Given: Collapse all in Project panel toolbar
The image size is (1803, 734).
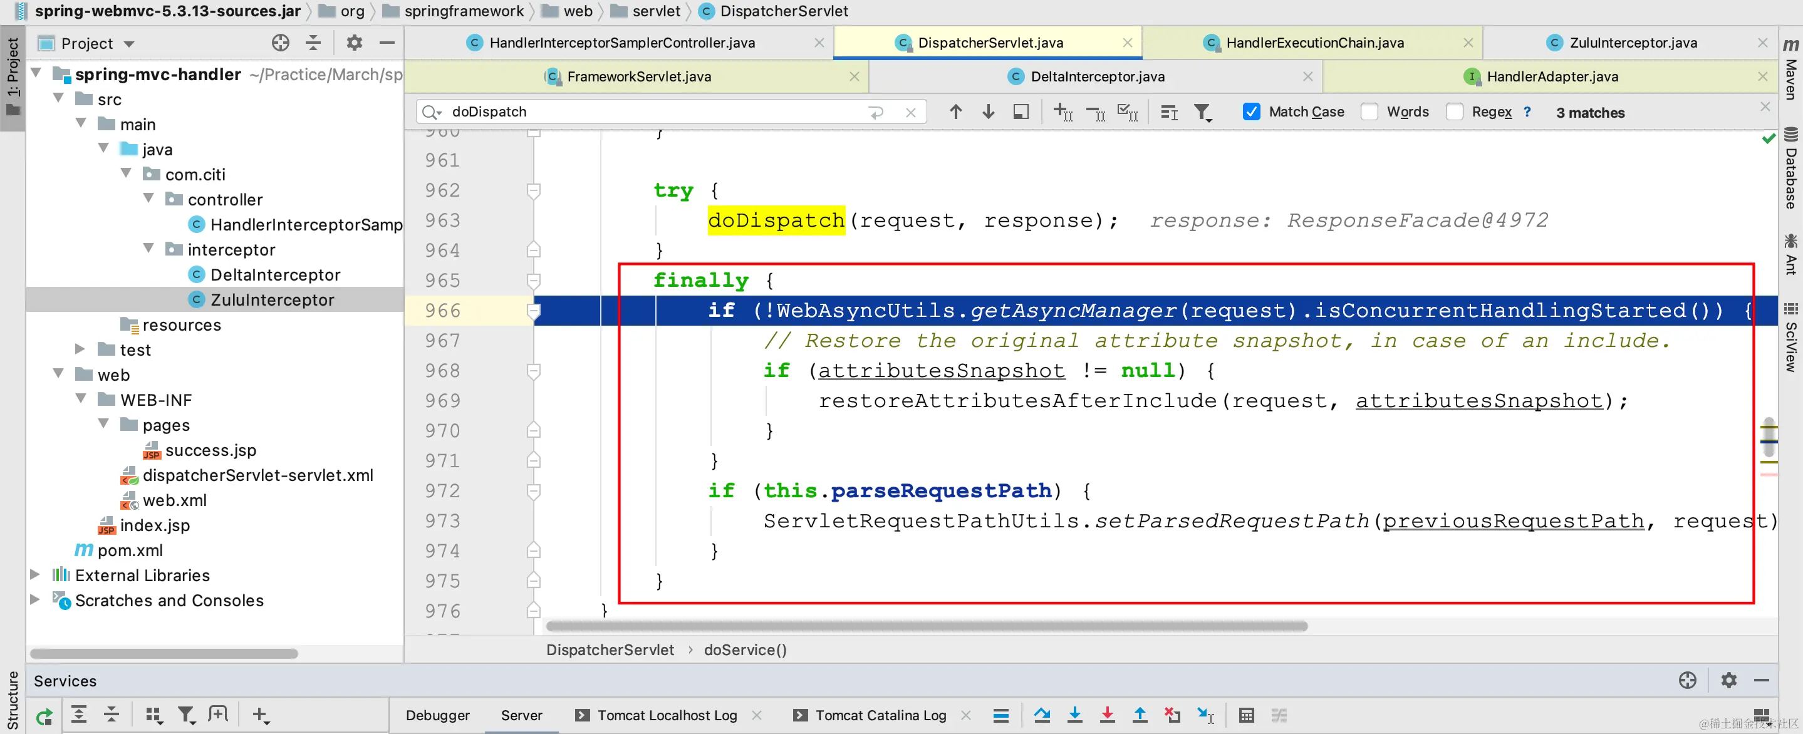Looking at the screenshot, I should pyautogui.click(x=314, y=43).
